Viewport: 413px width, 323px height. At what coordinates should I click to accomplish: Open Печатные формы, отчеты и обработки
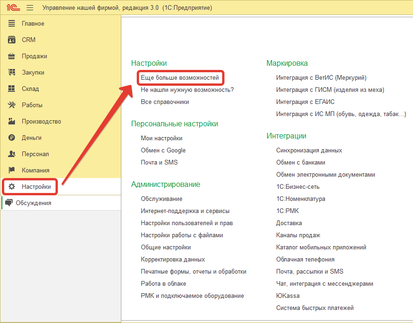click(x=193, y=271)
